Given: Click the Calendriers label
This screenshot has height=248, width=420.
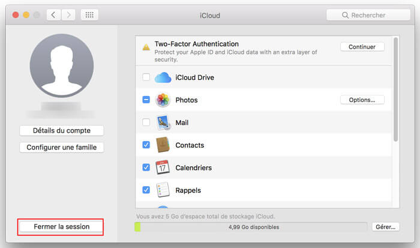Looking at the screenshot, I should pyautogui.click(x=194, y=168).
